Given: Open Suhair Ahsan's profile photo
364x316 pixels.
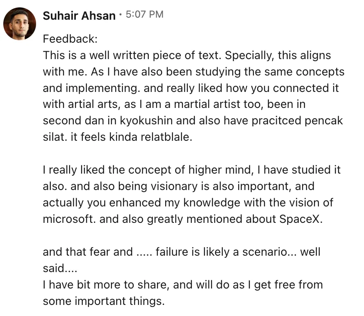Looking at the screenshot, I should [20, 24].
